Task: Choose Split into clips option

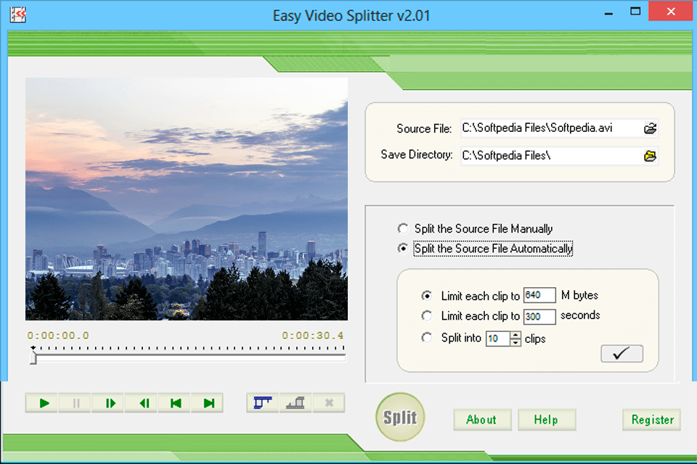Action: point(427,338)
